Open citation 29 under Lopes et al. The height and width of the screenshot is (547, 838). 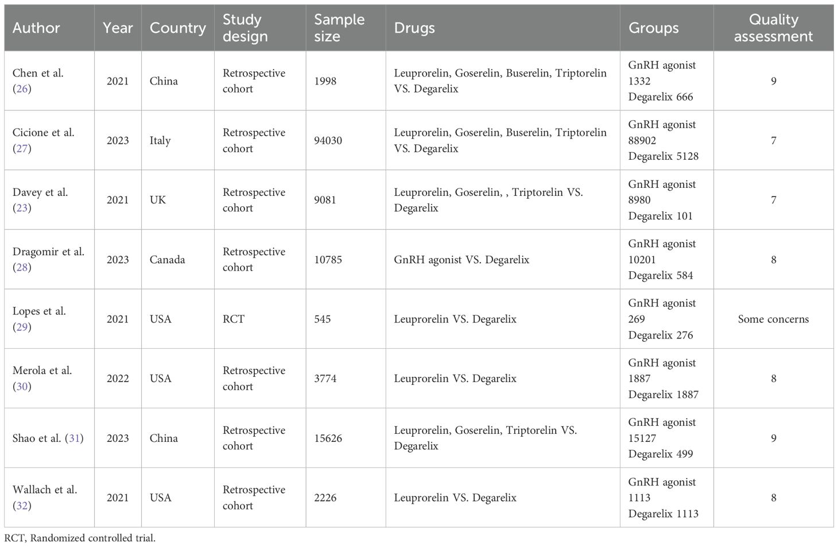[22, 327]
